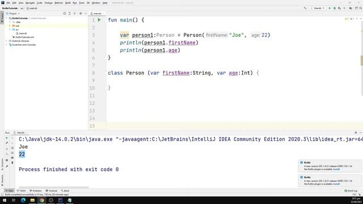Fold the main function at line 1
This screenshot has width=363, height=204.
[x=107, y=20]
